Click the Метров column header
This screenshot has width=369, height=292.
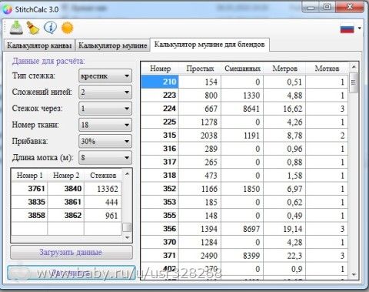click(284, 69)
